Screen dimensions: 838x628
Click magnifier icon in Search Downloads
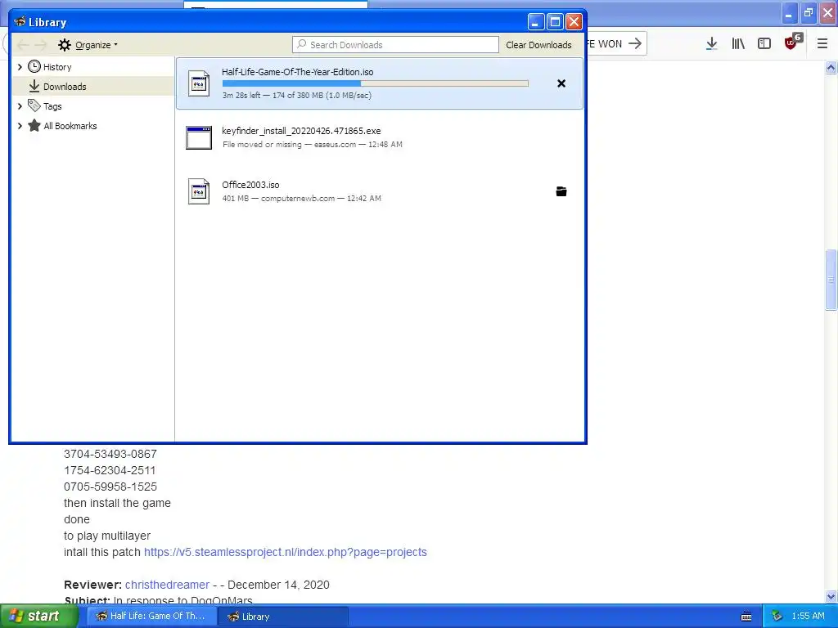302,44
